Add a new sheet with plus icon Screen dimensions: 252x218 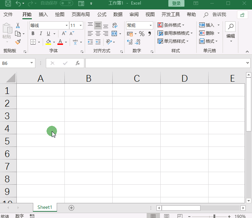click(71, 207)
